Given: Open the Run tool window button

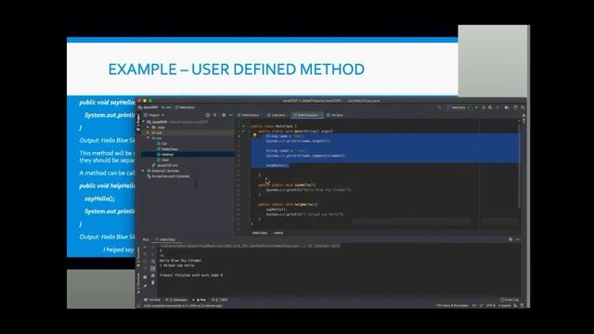Looking at the screenshot, I should pyautogui.click(x=200, y=300).
